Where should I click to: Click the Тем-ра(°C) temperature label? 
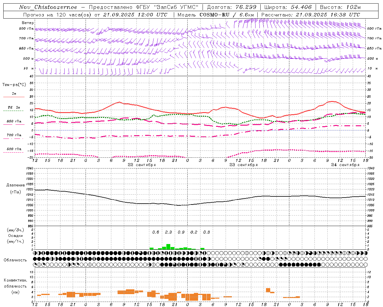[14, 85]
